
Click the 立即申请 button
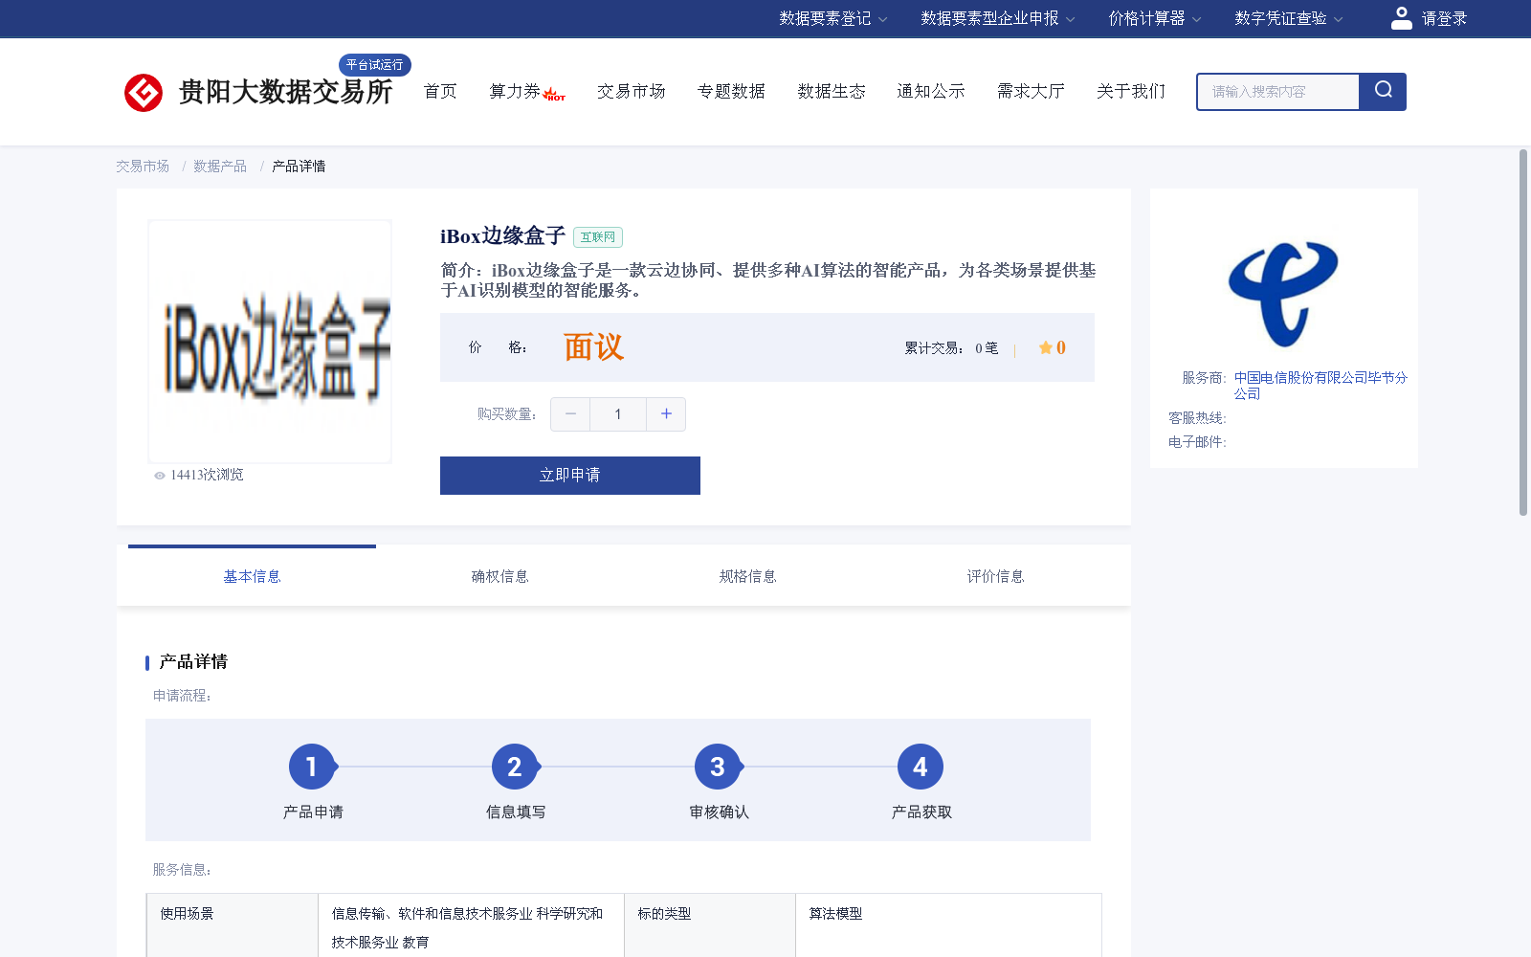569,475
